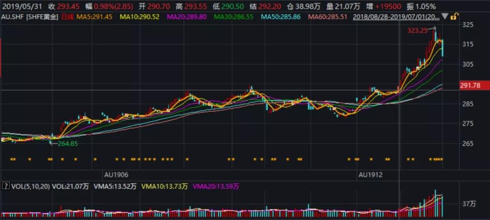The width and height of the screenshot is (490, 220).
Task: Click the AU.SHF symbol code
Action: (x=12, y=17)
